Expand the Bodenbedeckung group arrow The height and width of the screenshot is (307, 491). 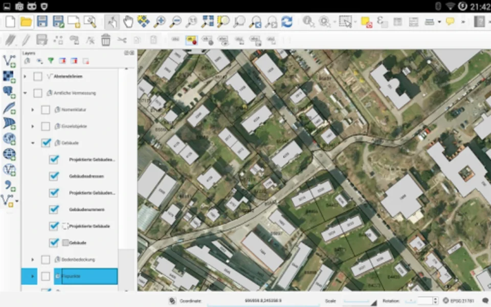33,259
